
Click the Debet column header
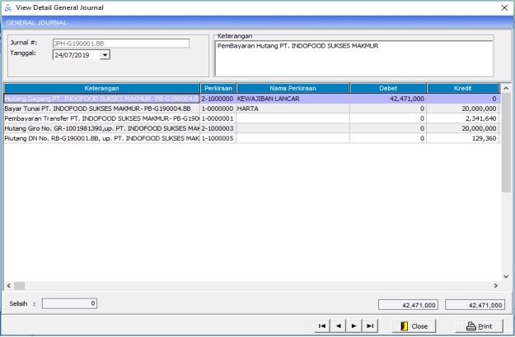[388, 87]
